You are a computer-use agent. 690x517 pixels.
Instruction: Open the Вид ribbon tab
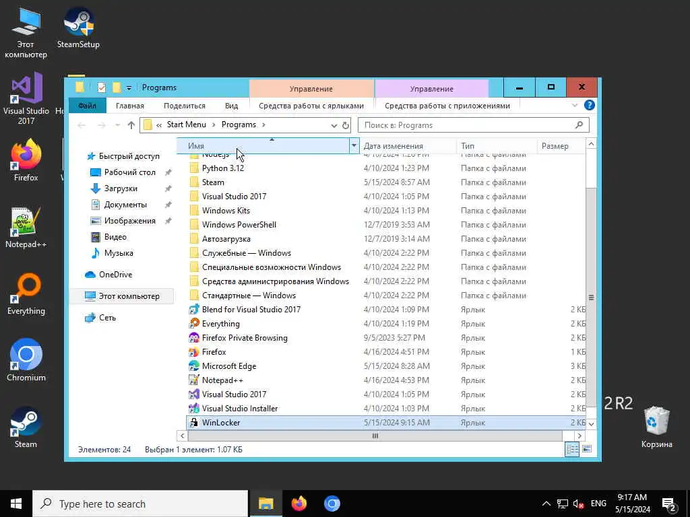pyautogui.click(x=232, y=106)
